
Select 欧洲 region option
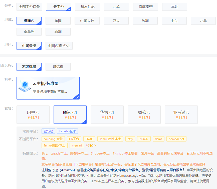pos(145,21)
